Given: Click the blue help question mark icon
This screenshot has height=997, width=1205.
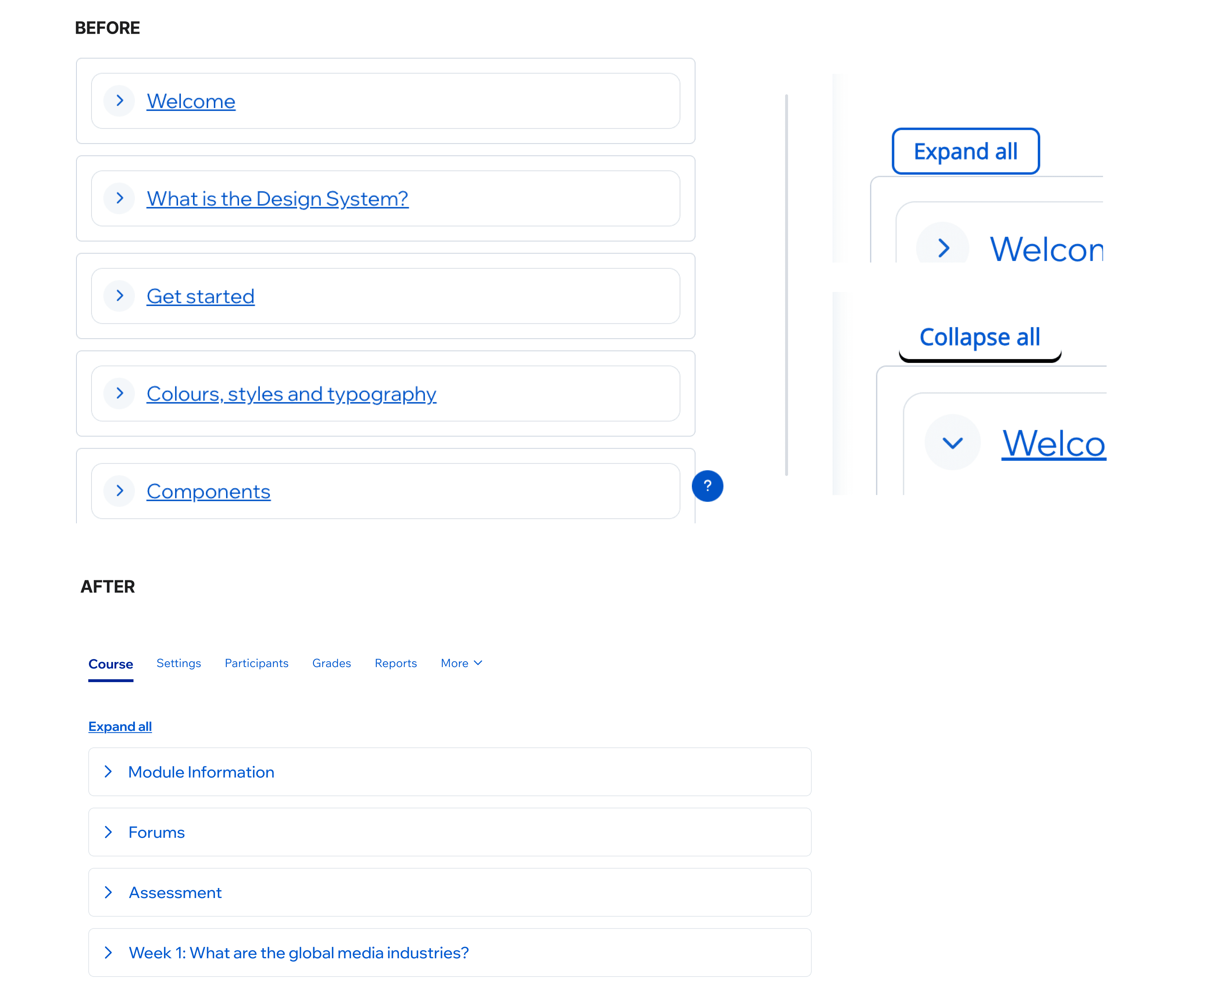Looking at the screenshot, I should click(x=707, y=486).
